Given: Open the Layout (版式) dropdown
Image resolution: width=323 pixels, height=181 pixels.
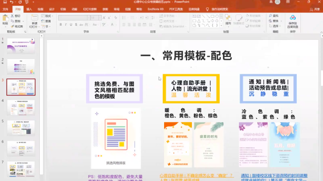Looking at the screenshot, I should pyautogui.click(x=47, y=16).
